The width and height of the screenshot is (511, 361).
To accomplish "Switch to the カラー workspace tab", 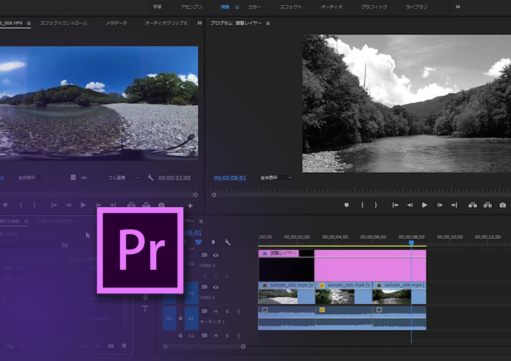I will [x=254, y=7].
